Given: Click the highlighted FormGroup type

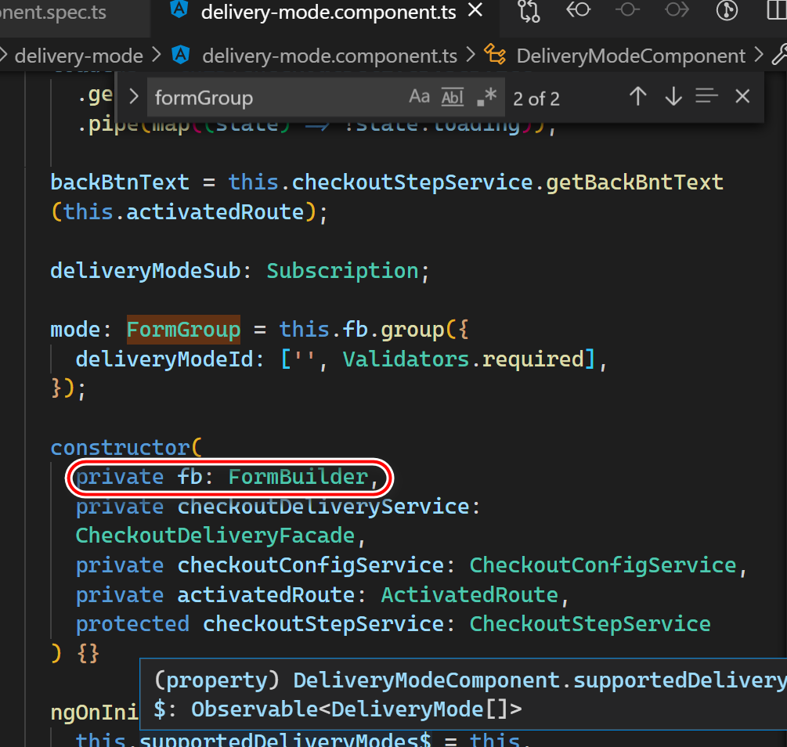Looking at the screenshot, I should tap(183, 330).
